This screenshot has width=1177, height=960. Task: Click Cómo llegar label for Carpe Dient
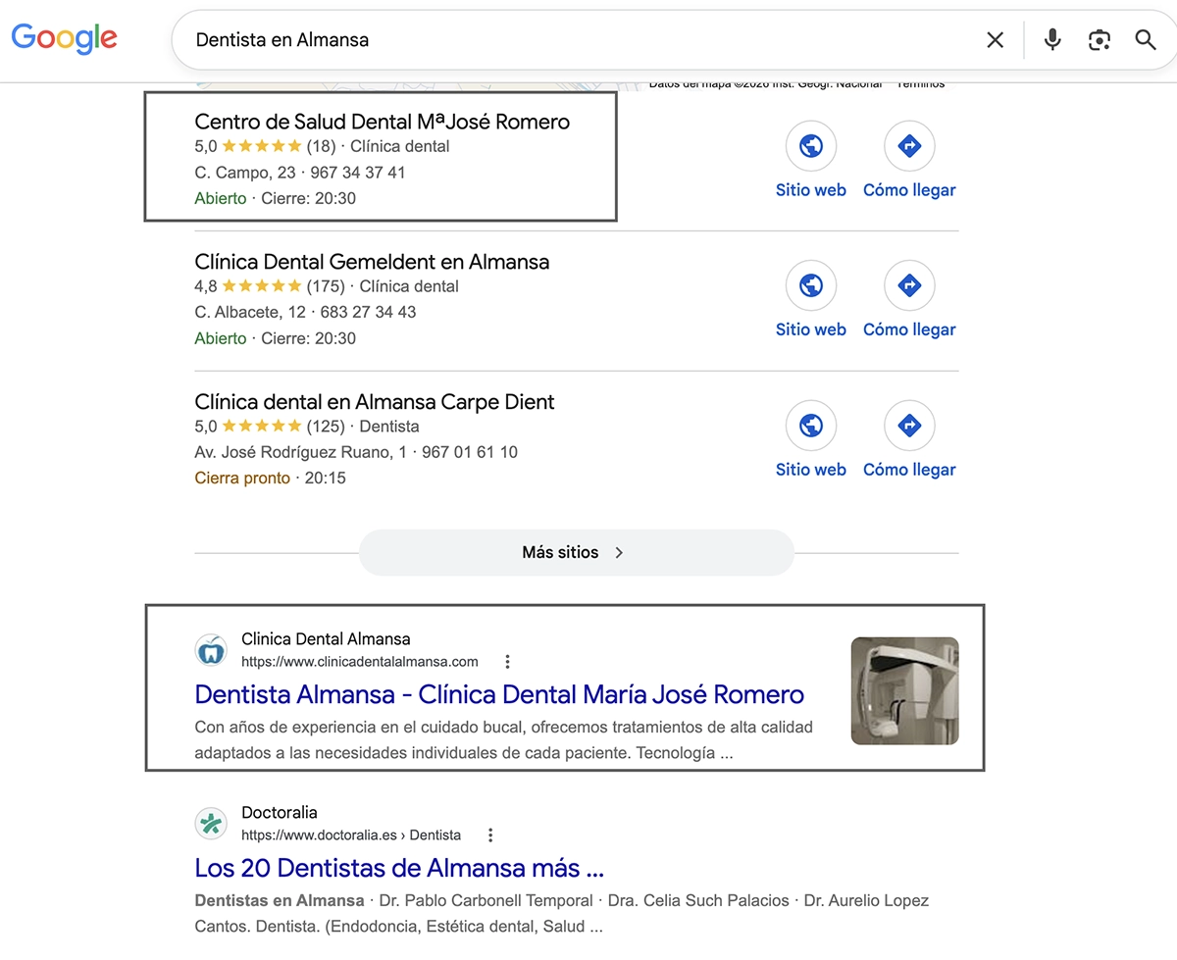pos(909,470)
